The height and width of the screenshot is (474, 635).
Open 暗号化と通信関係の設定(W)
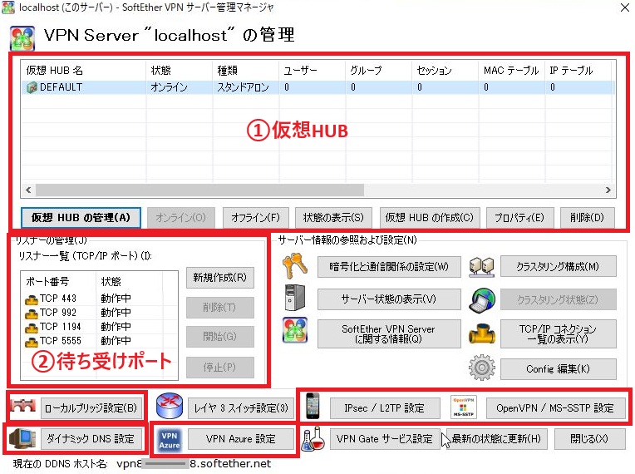389,267
